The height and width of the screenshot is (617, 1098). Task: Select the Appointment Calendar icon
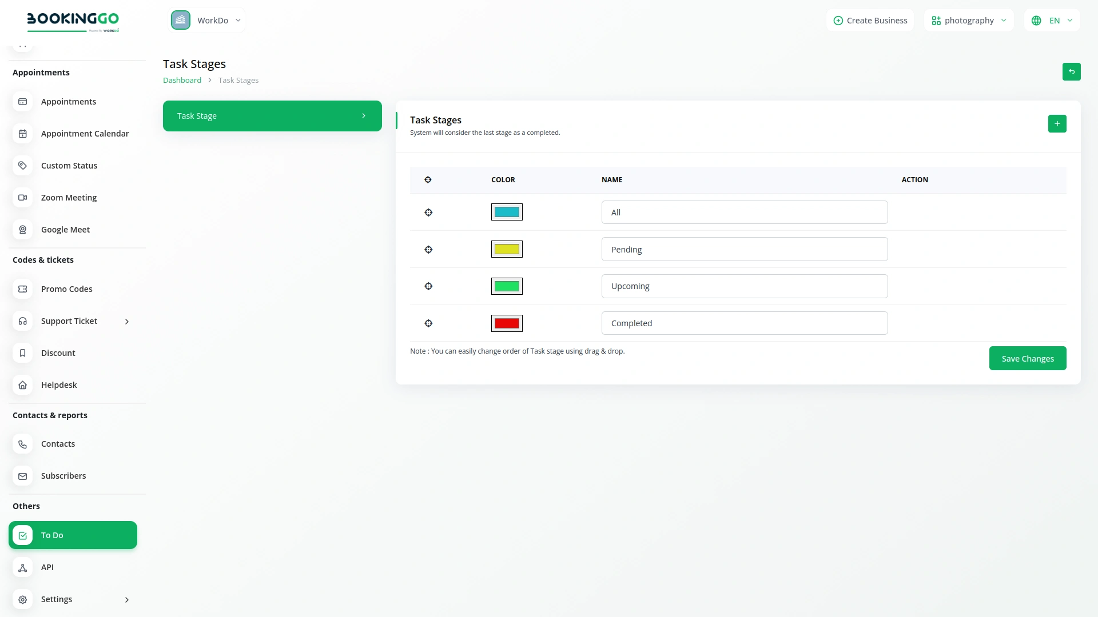22,133
